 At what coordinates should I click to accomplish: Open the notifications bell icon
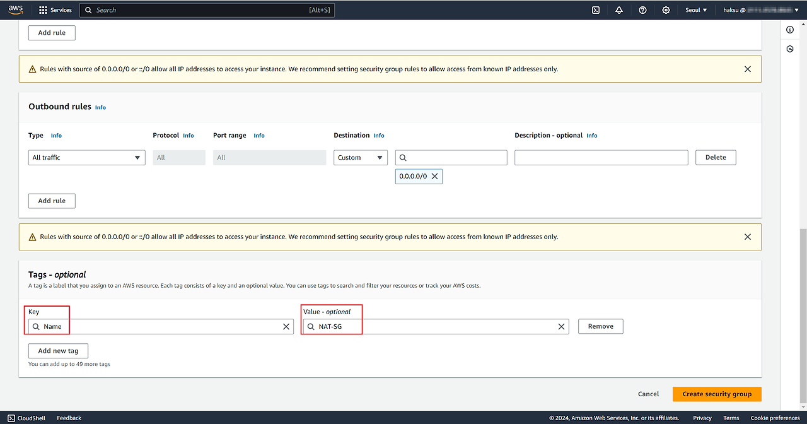coord(619,10)
